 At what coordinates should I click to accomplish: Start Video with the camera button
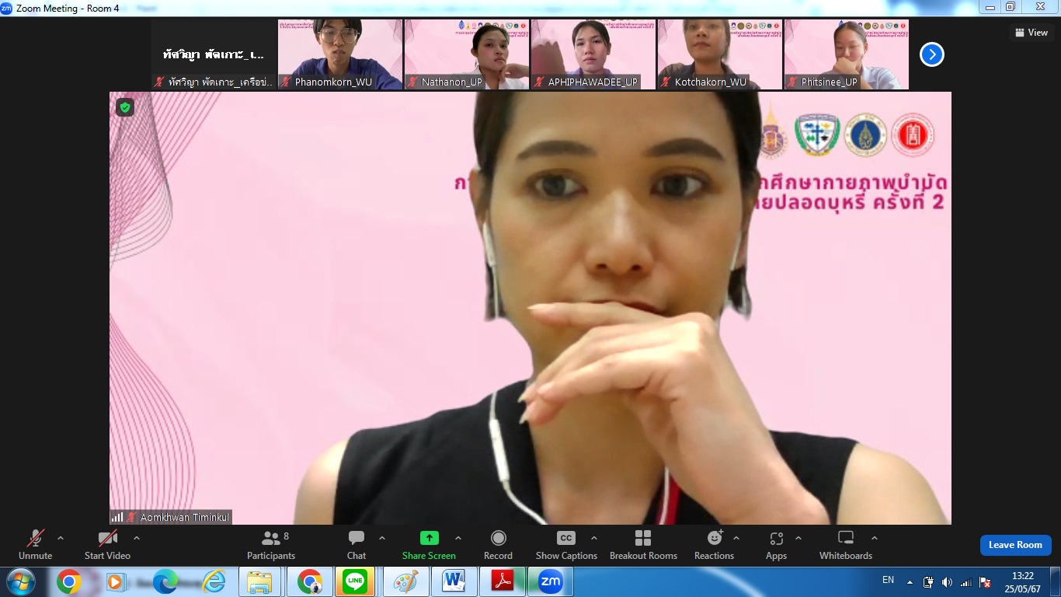click(x=107, y=544)
